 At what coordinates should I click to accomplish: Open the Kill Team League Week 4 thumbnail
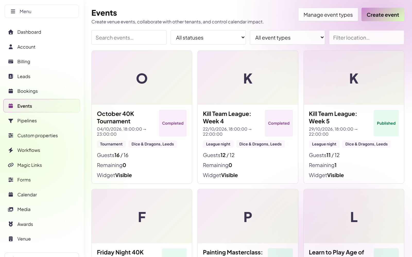(x=248, y=78)
